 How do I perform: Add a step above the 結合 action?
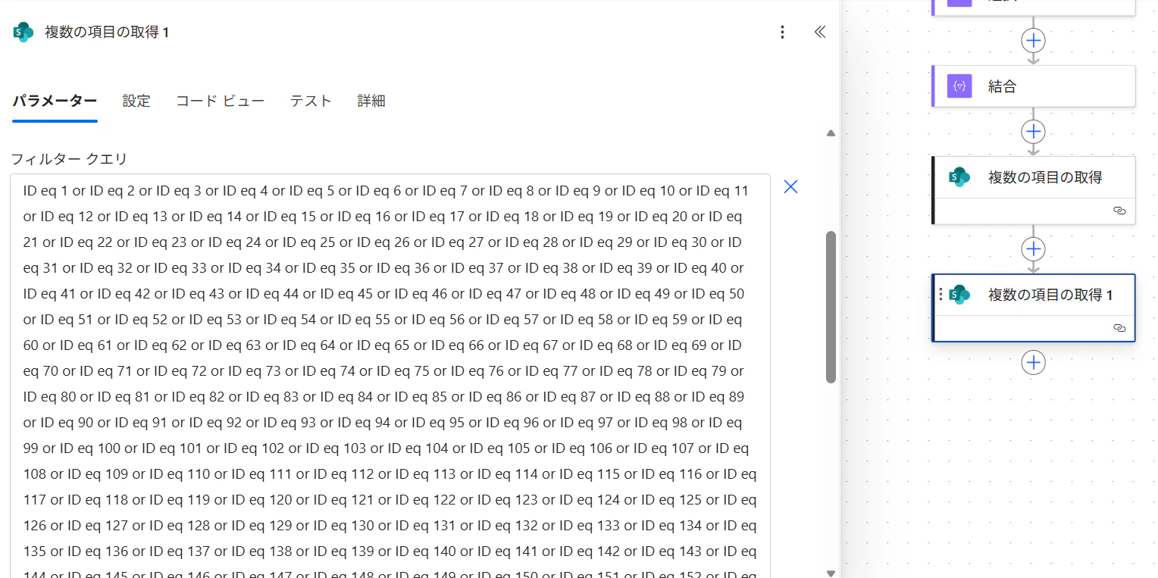pyautogui.click(x=1034, y=40)
